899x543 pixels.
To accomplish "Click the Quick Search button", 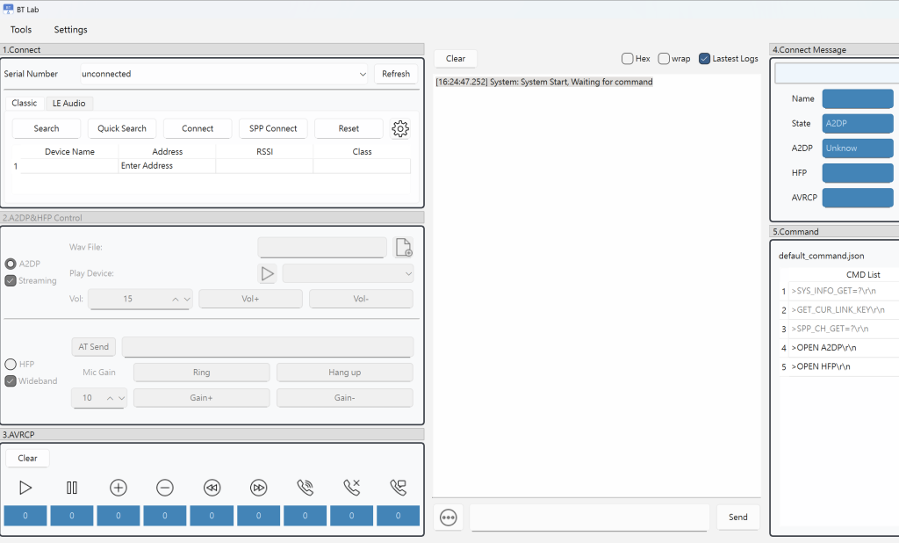I will (x=122, y=129).
